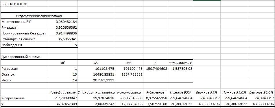
Task: Click the 'SS' column header
Action: pyautogui.click(x=96, y=63)
